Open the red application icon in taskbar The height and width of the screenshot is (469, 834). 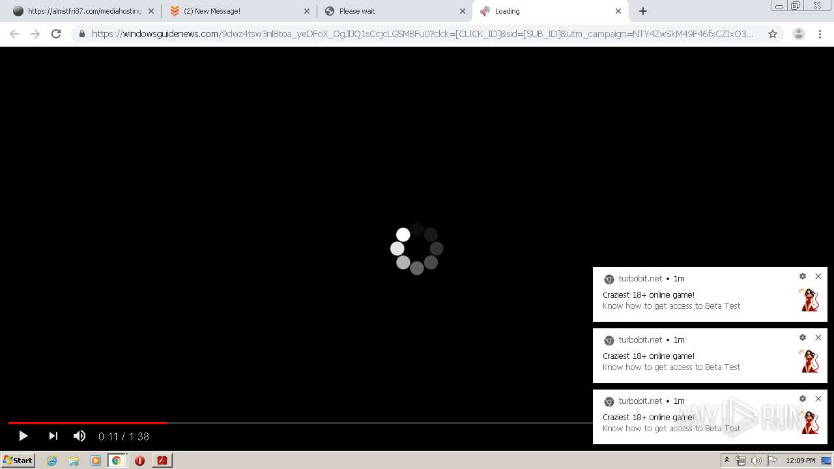(162, 461)
